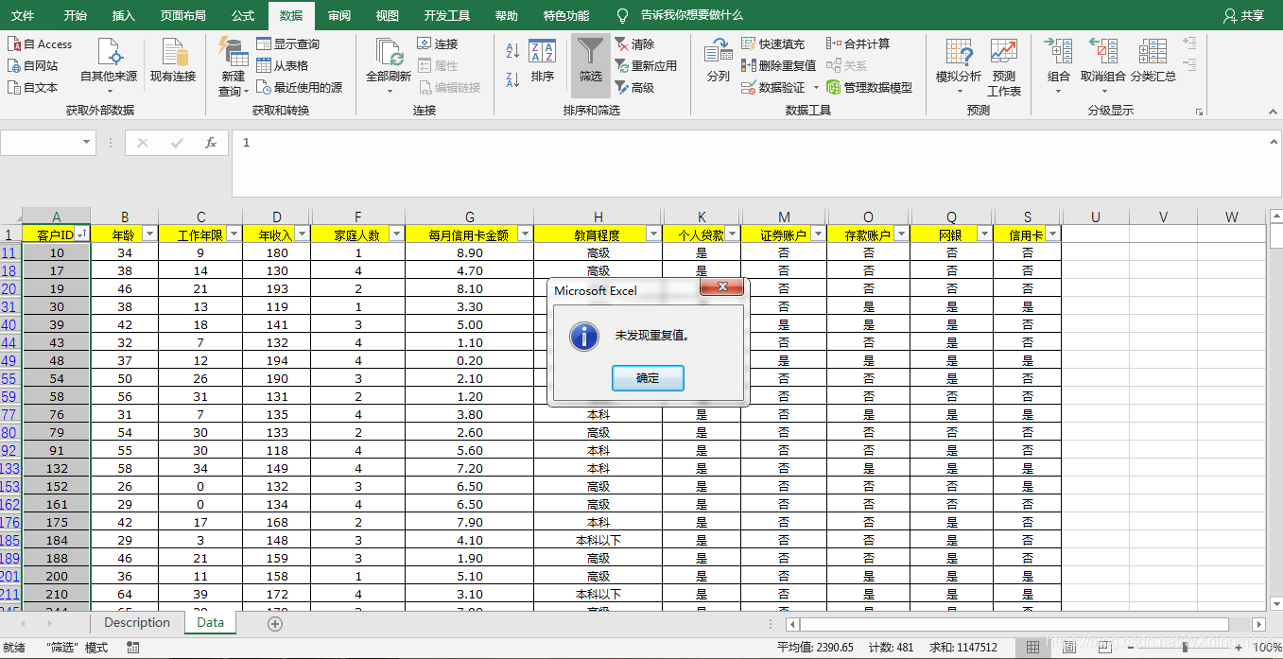
Task: Expand Refresh All (全部刷新) dropdown
Action: pos(389,92)
